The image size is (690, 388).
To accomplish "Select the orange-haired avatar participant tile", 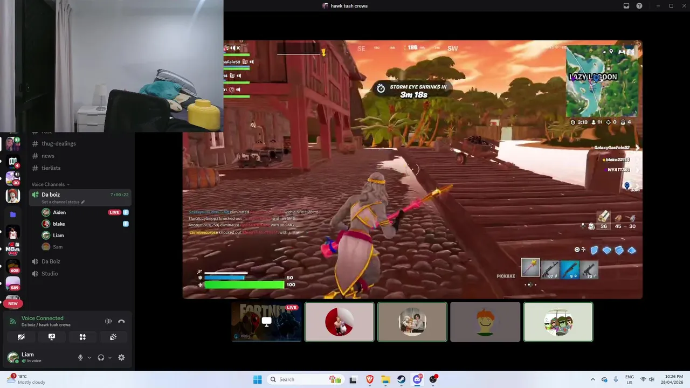I will (485, 322).
